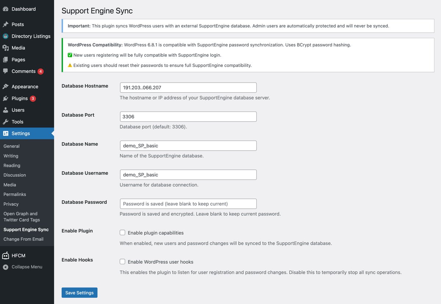Viewport: 441px width, 304px height.
Task: Click the 'Name of the SupportEngine database.' hint
Action: pyautogui.click(x=162, y=156)
